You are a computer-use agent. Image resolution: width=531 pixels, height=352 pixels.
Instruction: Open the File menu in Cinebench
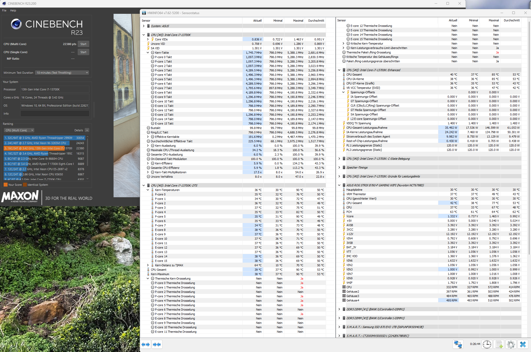tap(4, 10)
